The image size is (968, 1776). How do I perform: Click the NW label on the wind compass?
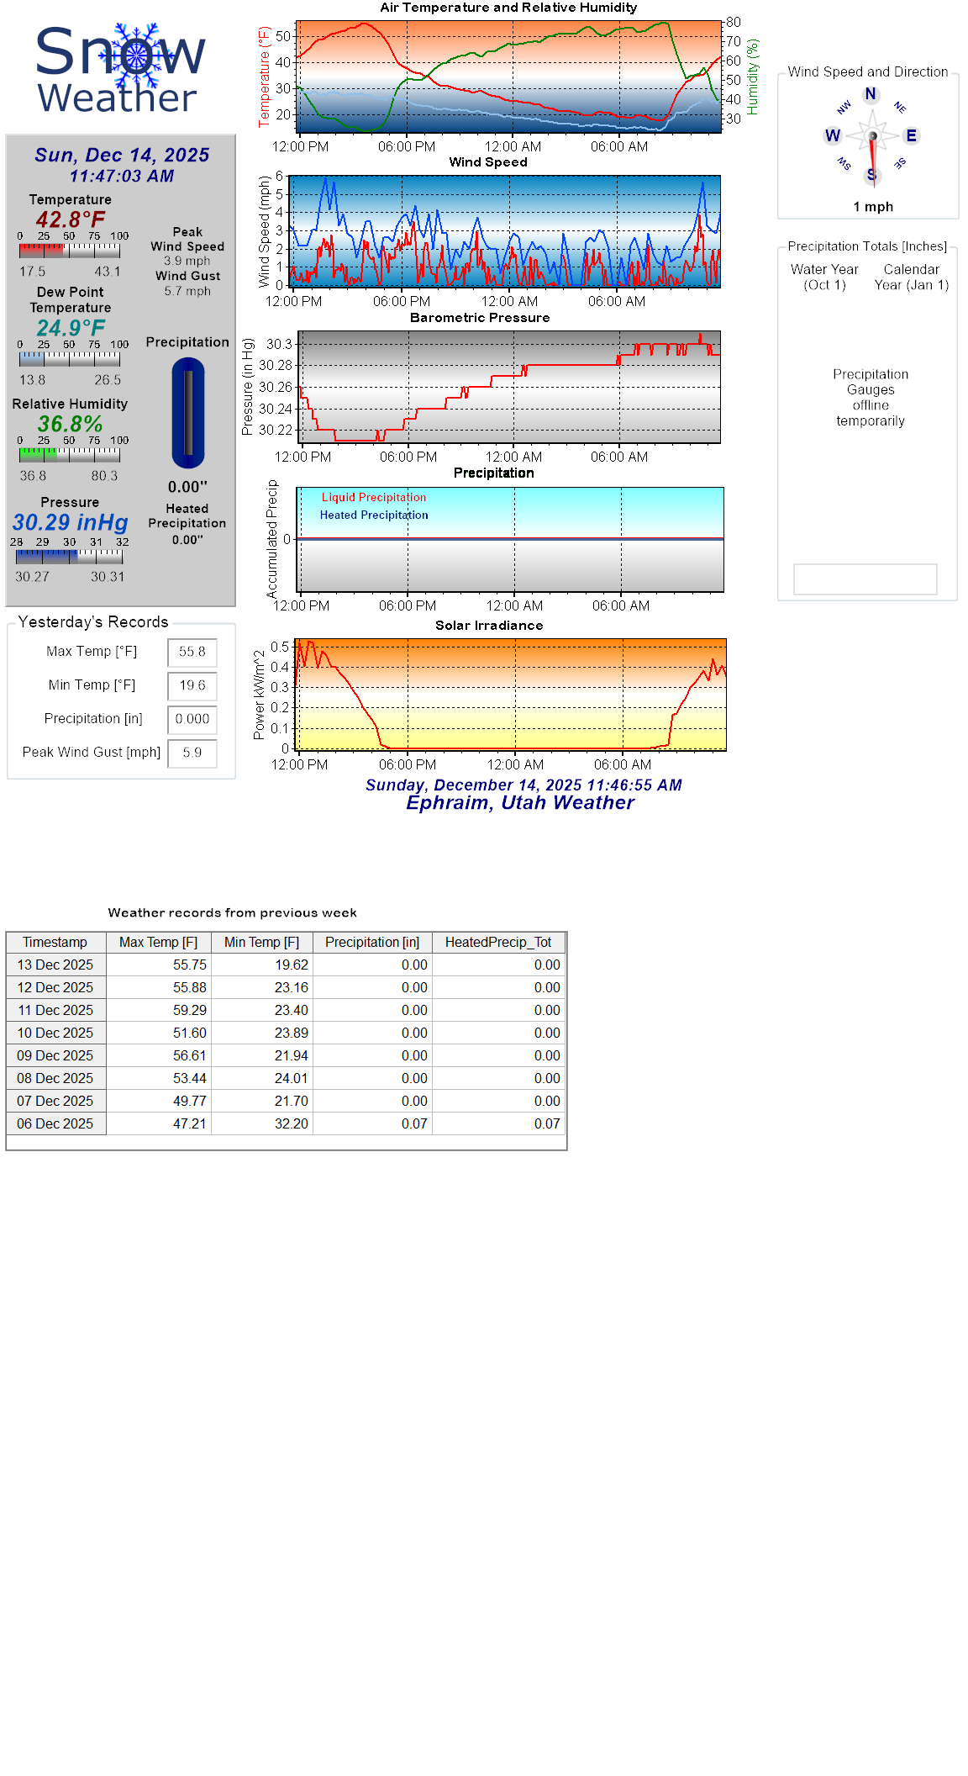[x=844, y=108]
